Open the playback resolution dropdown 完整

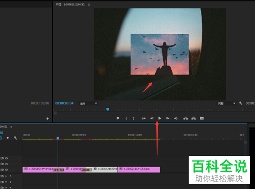pos(226,103)
